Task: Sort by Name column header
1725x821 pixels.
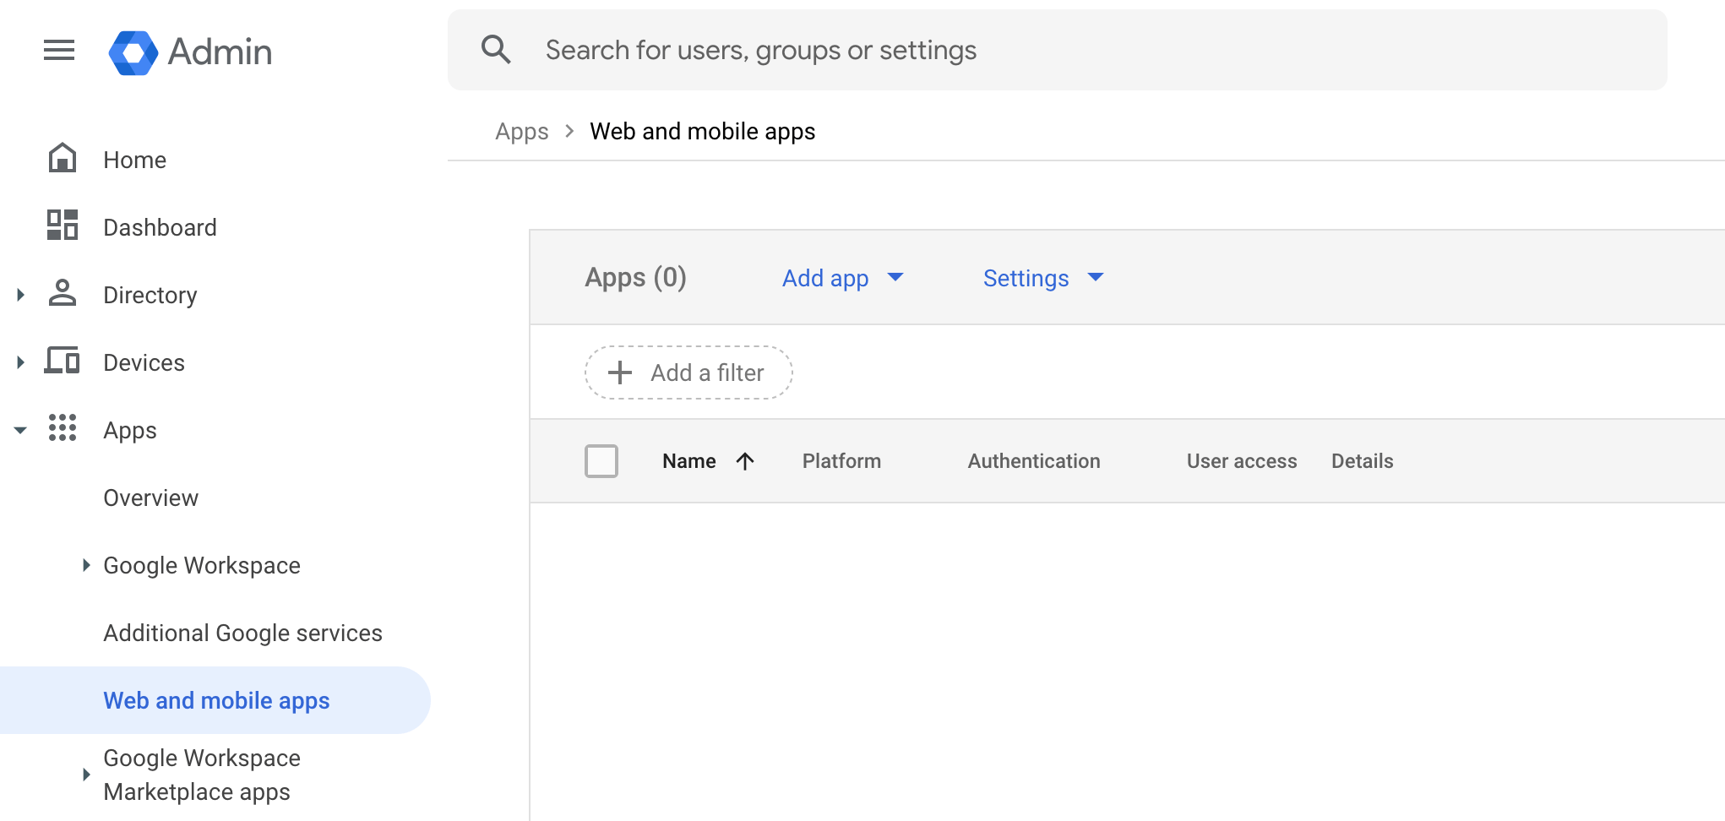Action: click(x=689, y=461)
